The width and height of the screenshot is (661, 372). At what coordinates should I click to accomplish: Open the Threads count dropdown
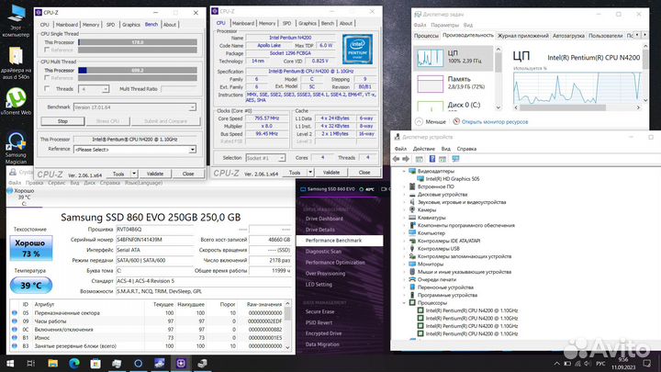[x=106, y=89]
